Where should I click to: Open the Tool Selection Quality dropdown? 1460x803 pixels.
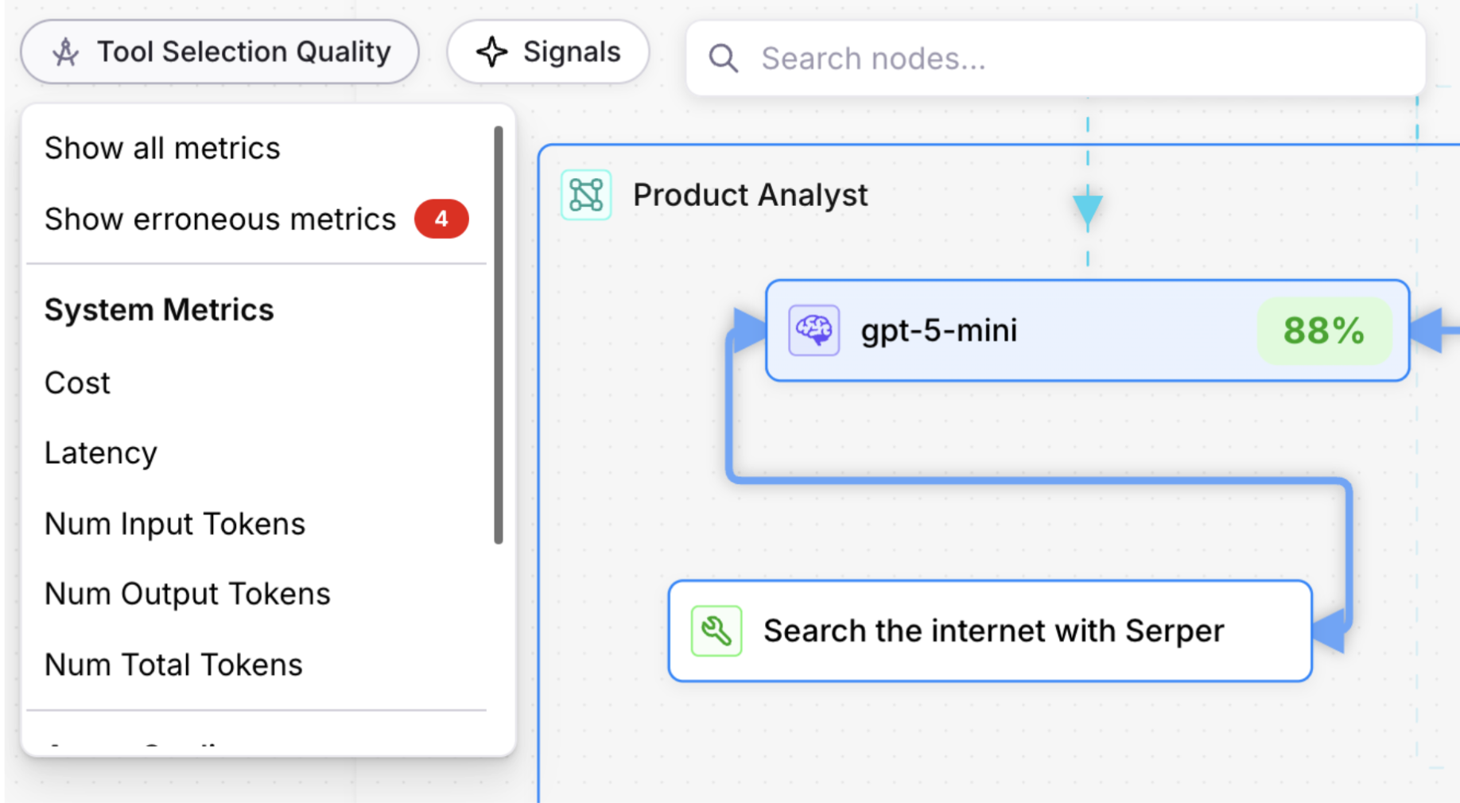[219, 51]
